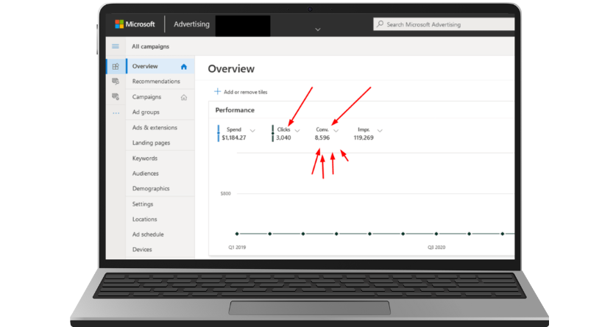This screenshot has height=327, width=616.
Task: Open the Impr. metric dropdown arrow
Action: tap(380, 131)
